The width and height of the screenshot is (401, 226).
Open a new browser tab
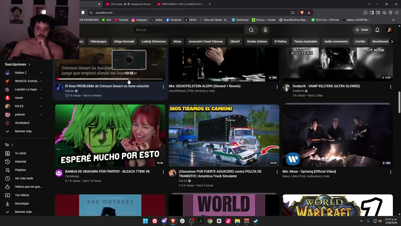click(x=210, y=4)
